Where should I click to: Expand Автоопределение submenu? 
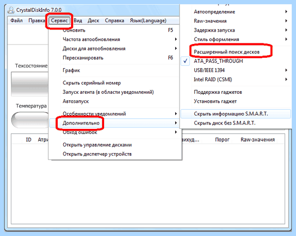236,12
